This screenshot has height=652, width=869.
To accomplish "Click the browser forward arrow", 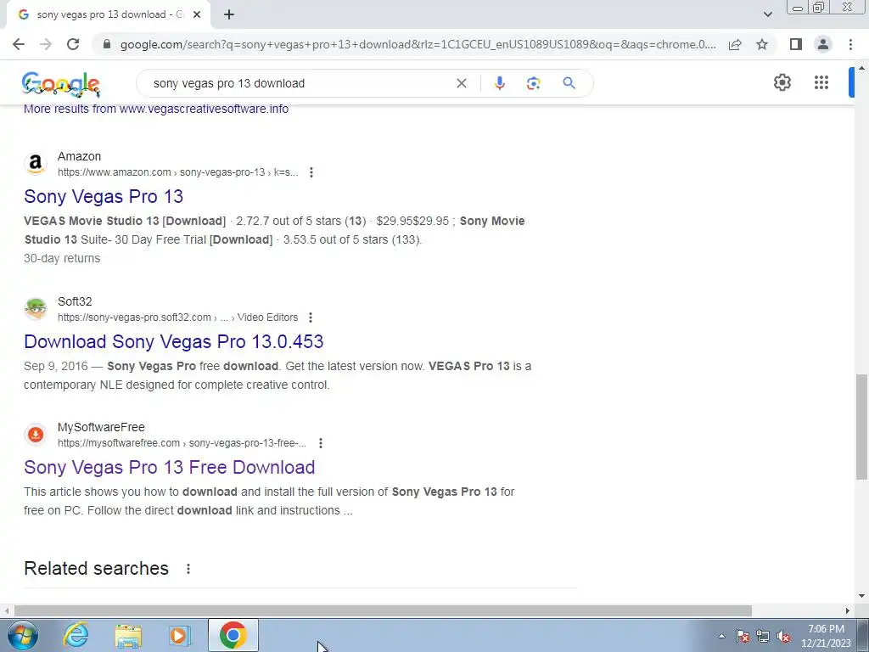I will pos(46,44).
